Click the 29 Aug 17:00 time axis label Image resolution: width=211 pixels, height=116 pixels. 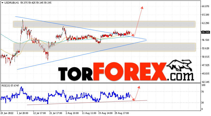pyautogui.click(x=122, y=113)
